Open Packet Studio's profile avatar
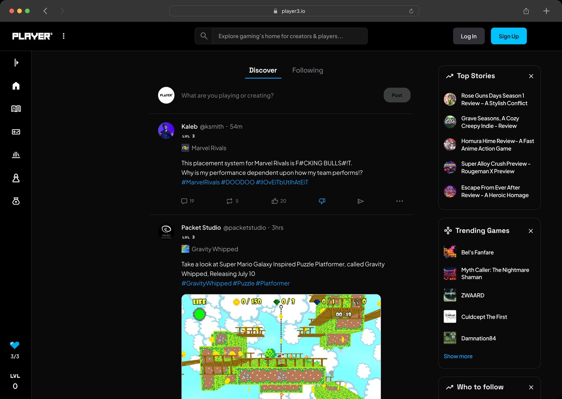The height and width of the screenshot is (399, 562). coord(166,231)
